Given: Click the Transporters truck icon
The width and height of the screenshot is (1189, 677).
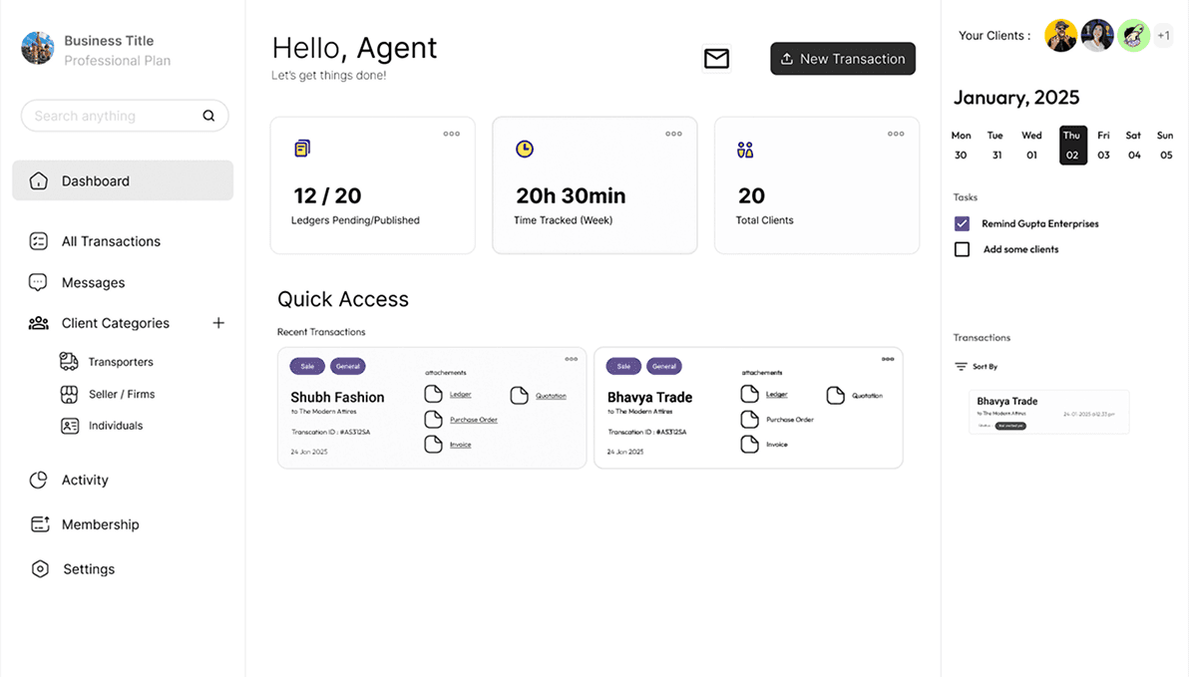Looking at the screenshot, I should pyautogui.click(x=68, y=361).
